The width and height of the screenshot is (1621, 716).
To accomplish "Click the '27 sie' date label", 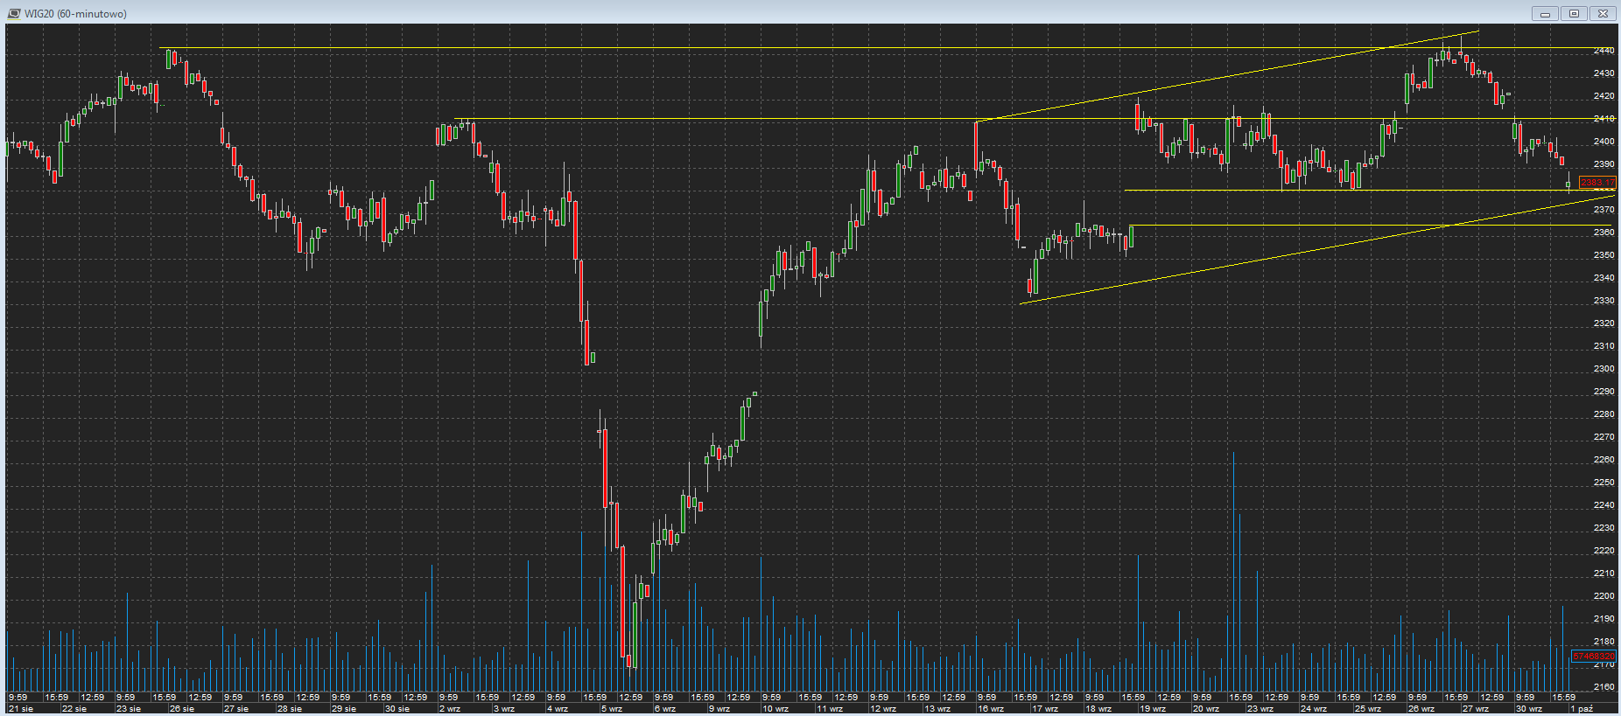I will tap(236, 709).
